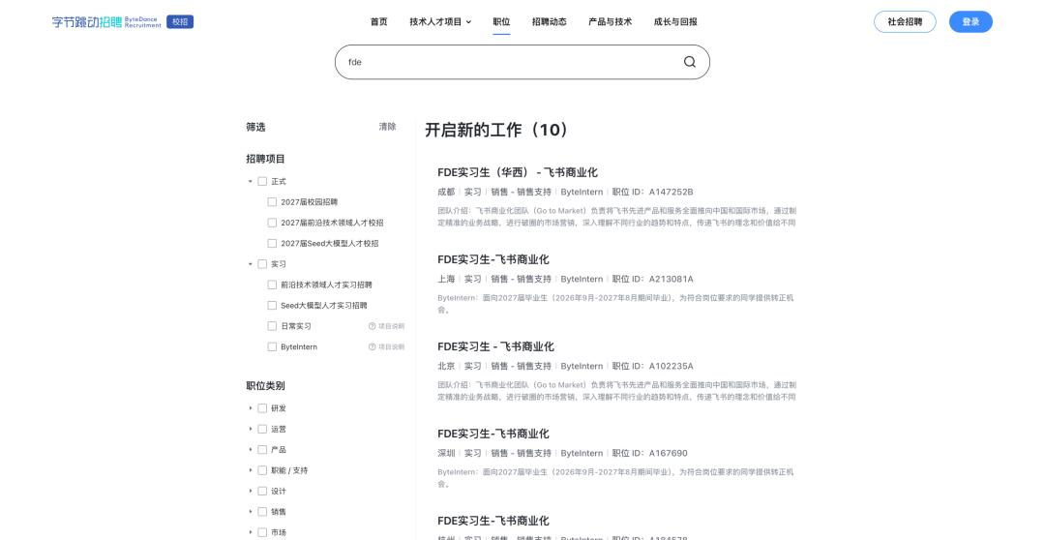Click 清除 to clear filters
Image resolution: width=1045 pixels, height=540 pixels.
(387, 127)
